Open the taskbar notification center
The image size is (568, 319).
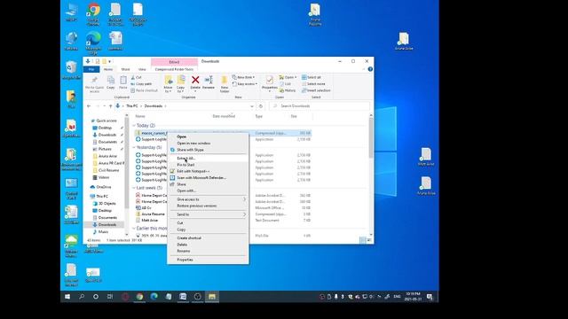pyautogui.click(x=430, y=297)
